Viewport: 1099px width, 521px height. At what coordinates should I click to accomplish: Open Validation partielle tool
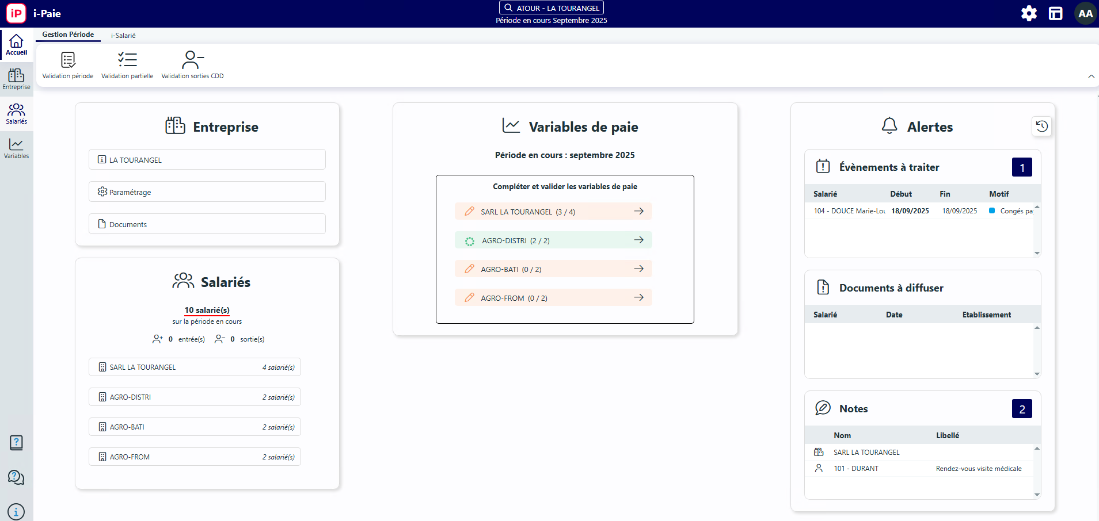[x=127, y=65]
